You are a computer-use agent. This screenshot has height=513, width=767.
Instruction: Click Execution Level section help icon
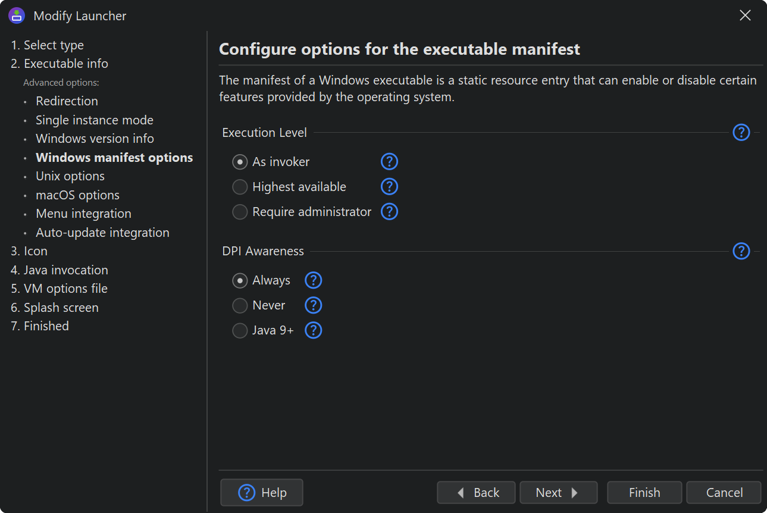[741, 132]
